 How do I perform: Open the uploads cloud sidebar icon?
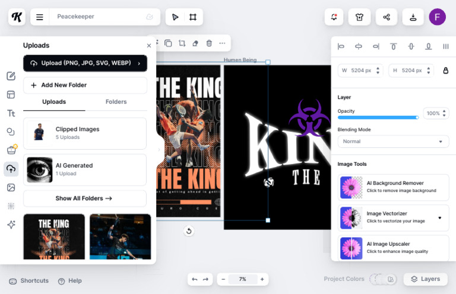pyautogui.click(x=11, y=169)
